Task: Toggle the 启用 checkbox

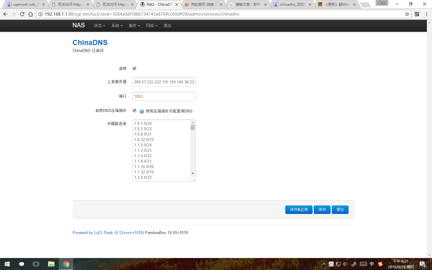Action: pos(134,68)
